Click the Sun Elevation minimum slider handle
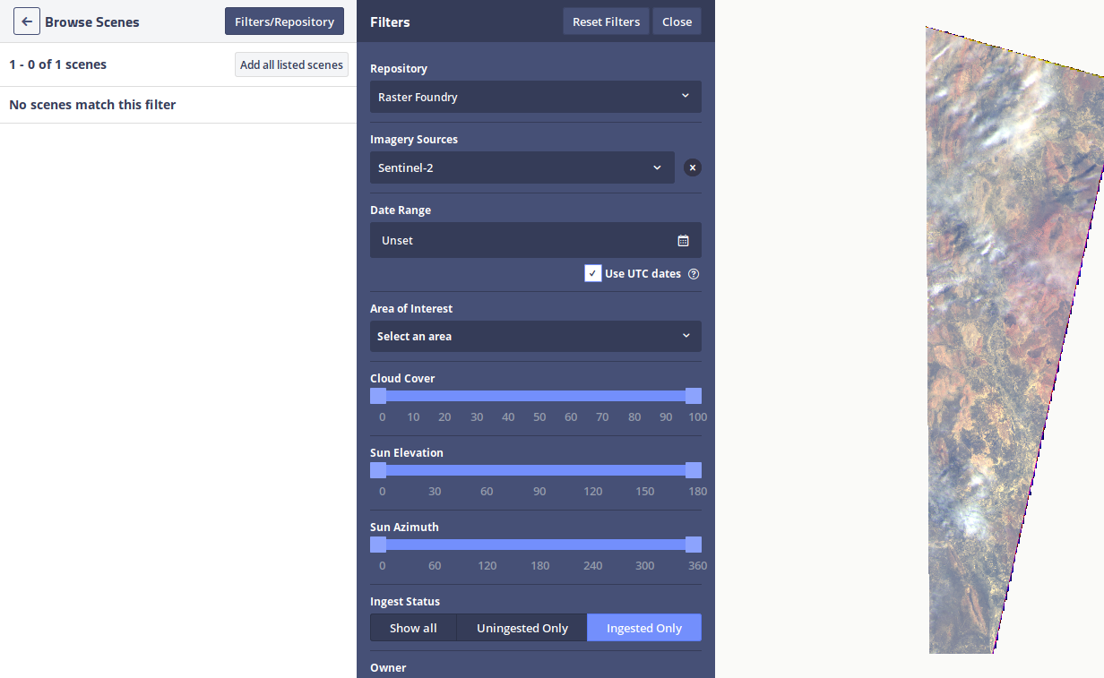This screenshot has width=1104, height=678. pyautogui.click(x=378, y=470)
